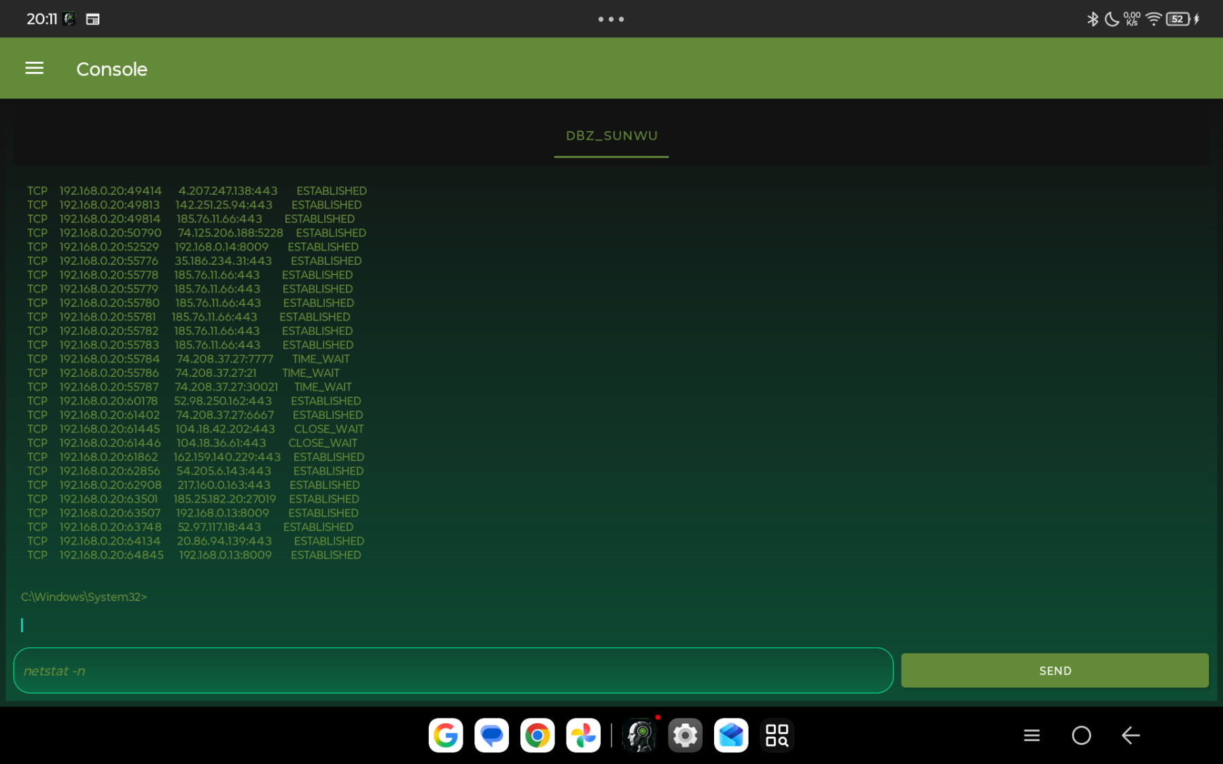Tap the recent apps navigation button
The image size is (1223, 764).
(x=1031, y=735)
